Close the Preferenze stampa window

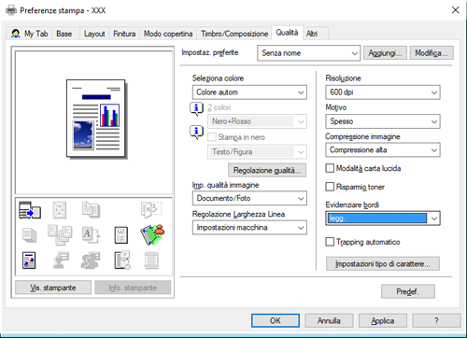455,10
